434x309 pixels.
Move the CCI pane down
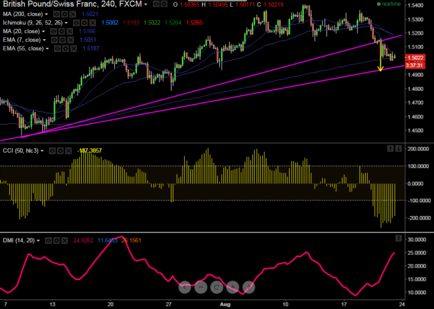tap(398, 149)
